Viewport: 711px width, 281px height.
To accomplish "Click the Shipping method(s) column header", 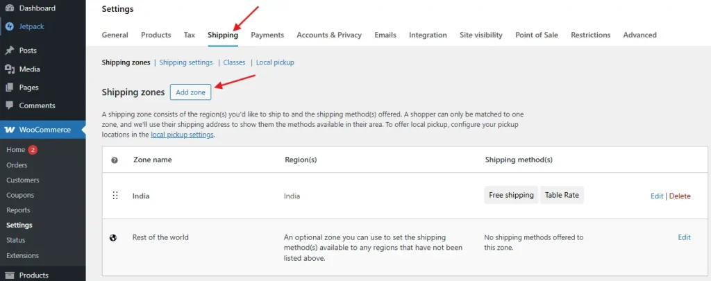I will pos(519,160).
